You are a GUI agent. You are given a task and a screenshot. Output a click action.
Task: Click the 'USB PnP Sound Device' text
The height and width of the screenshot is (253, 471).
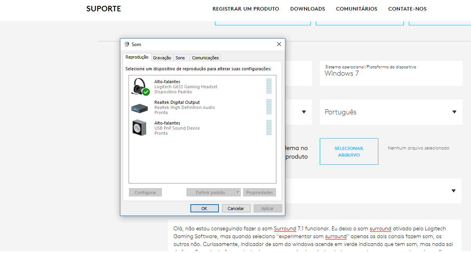[177, 128]
